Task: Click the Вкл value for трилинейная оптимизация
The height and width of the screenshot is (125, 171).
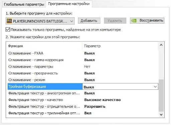Action: click(88, 113)
